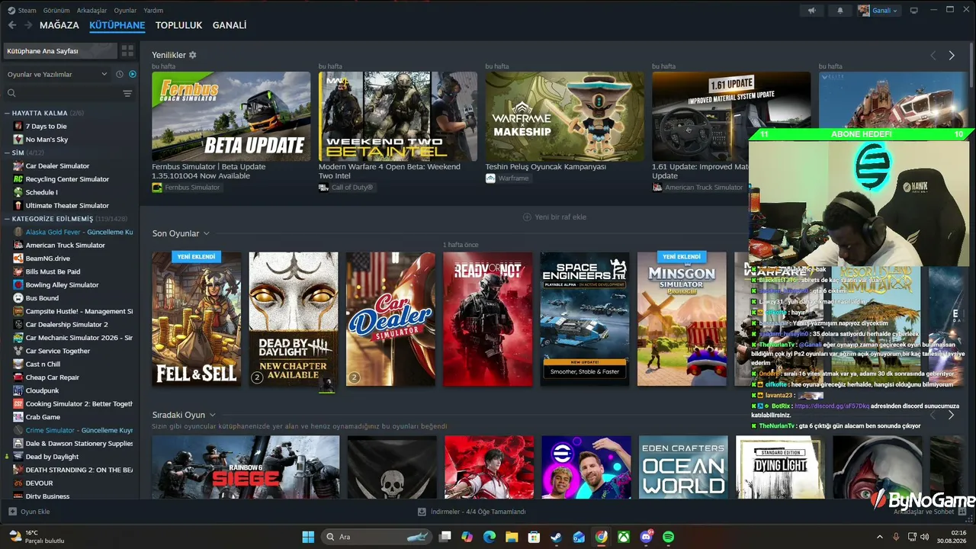Open Discord from the taskbar
The width and height of the screenshot is (976, 549).
tap(647, 537)
